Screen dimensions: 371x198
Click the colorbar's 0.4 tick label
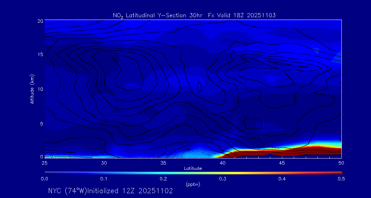pyautogui.click(x=282, y=179)
